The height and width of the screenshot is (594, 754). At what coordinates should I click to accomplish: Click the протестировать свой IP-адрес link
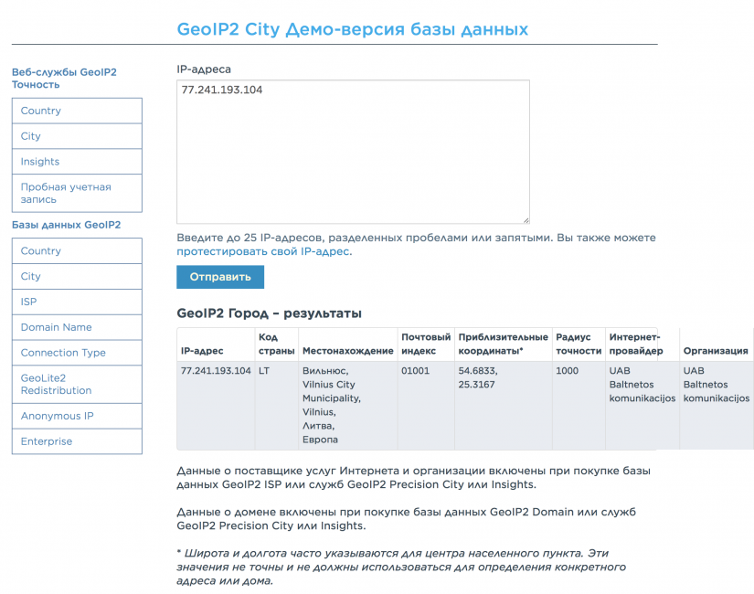click(x=263, y=251)
